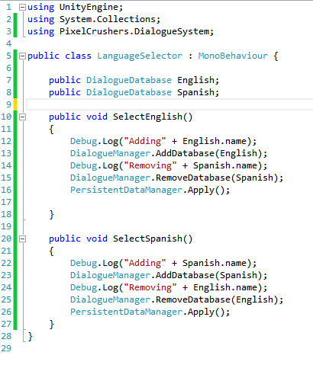Collapse the SelectEnglish method

pyautogui.click(x=23, y=117)
